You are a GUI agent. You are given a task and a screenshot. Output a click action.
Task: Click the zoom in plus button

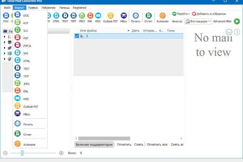(x=62, y=153)
